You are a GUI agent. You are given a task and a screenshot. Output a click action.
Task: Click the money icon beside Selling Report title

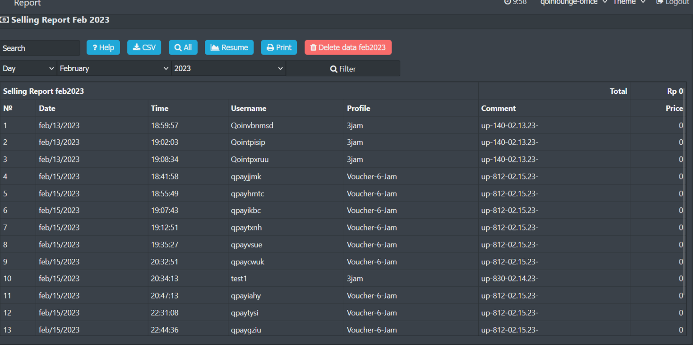[5, 20]
